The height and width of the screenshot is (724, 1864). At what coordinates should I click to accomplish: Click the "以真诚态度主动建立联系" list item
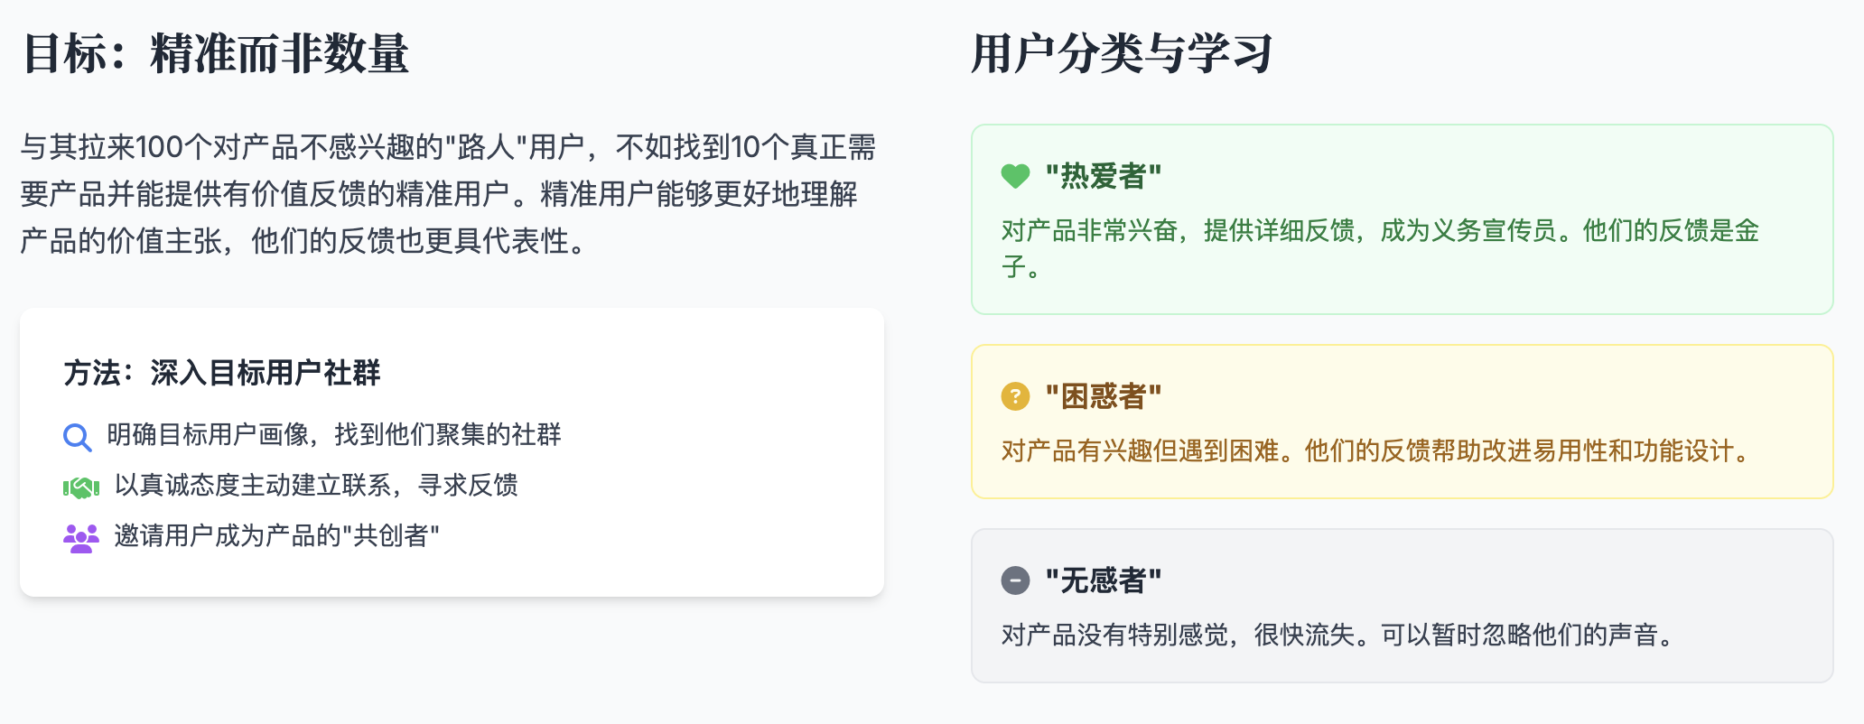[x=316, y=486]
